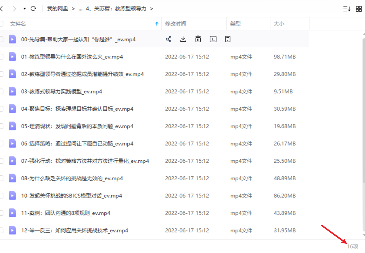
Task: Click the vertical scrollbar of file list
Action: (364, 110)
